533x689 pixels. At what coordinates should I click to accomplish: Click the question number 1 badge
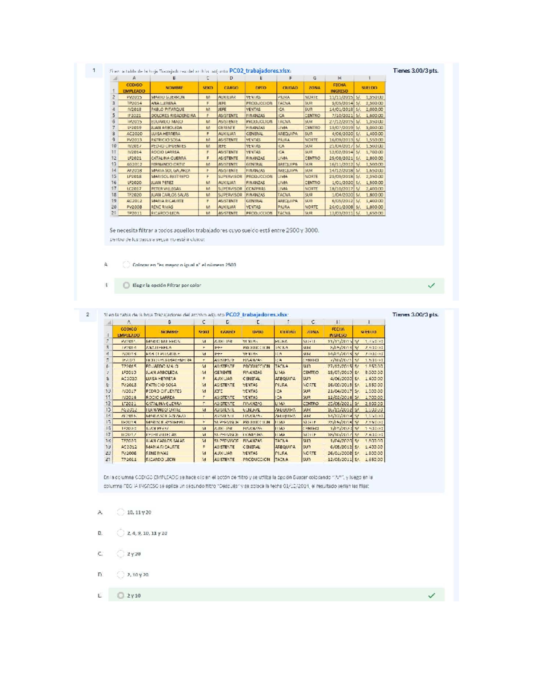tap(94, 70)
